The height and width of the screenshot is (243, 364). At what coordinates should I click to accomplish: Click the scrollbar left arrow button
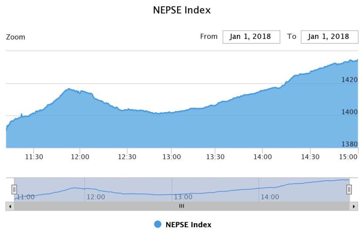pos(10,206)
